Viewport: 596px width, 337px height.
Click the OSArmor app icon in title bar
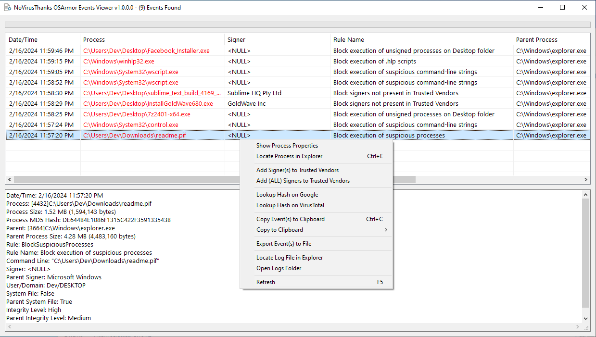coord(7,8)
